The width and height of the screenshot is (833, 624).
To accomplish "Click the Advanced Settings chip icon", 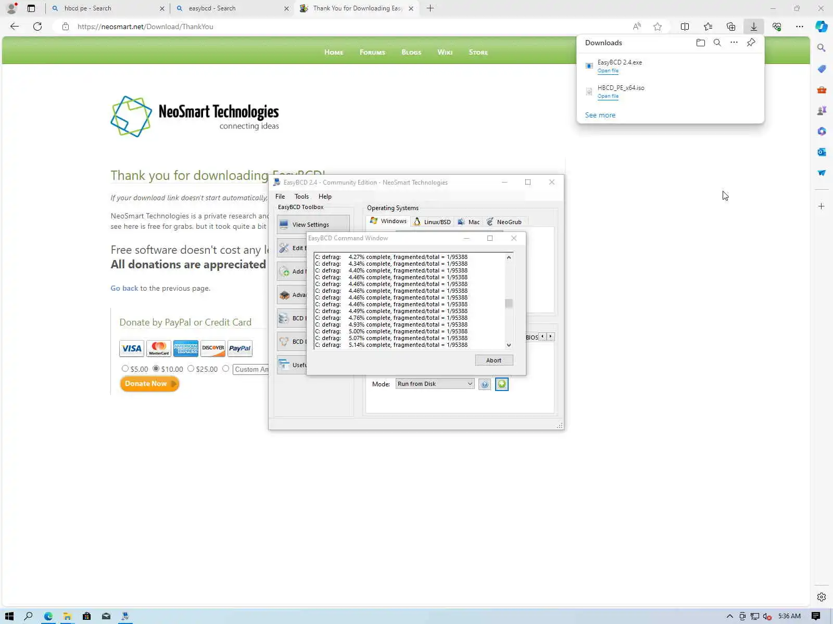I will click(284, 295).
